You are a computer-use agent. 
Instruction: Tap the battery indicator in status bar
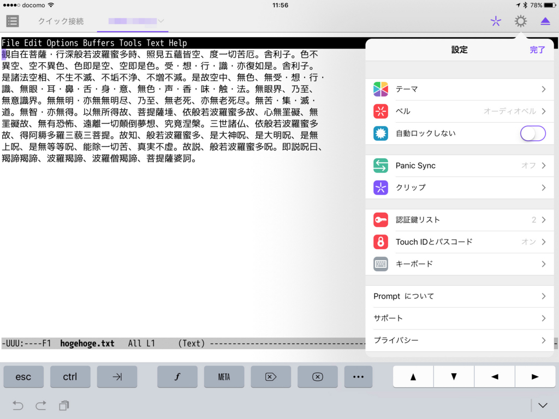point(549,5)
